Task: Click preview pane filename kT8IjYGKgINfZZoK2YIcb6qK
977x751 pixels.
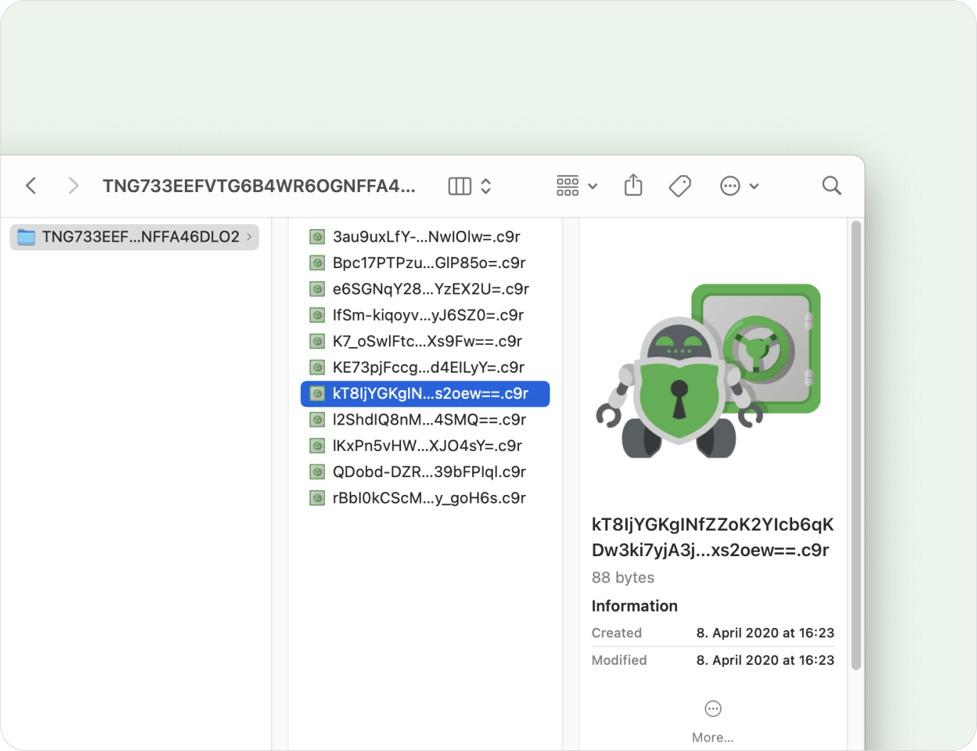Action: click(712, 525)
